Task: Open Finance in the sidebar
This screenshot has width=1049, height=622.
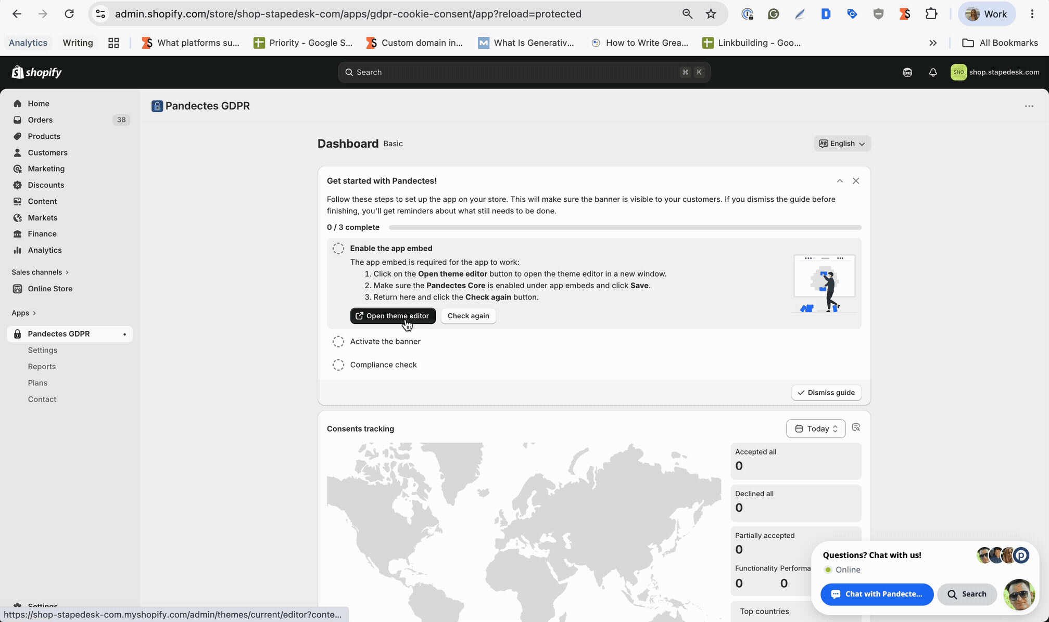Action: [x=42, y=234]
